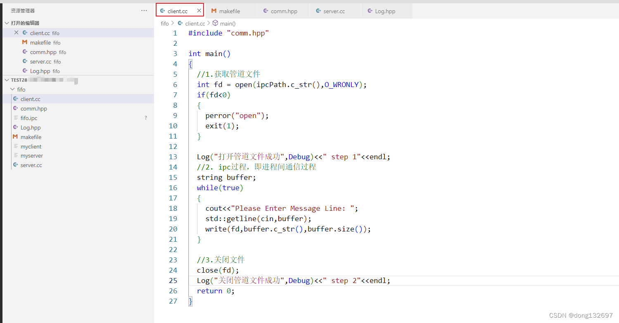Open server.cc in the open editors list
The height and width of the screenshot is (323, 619).
click(78, 61)
